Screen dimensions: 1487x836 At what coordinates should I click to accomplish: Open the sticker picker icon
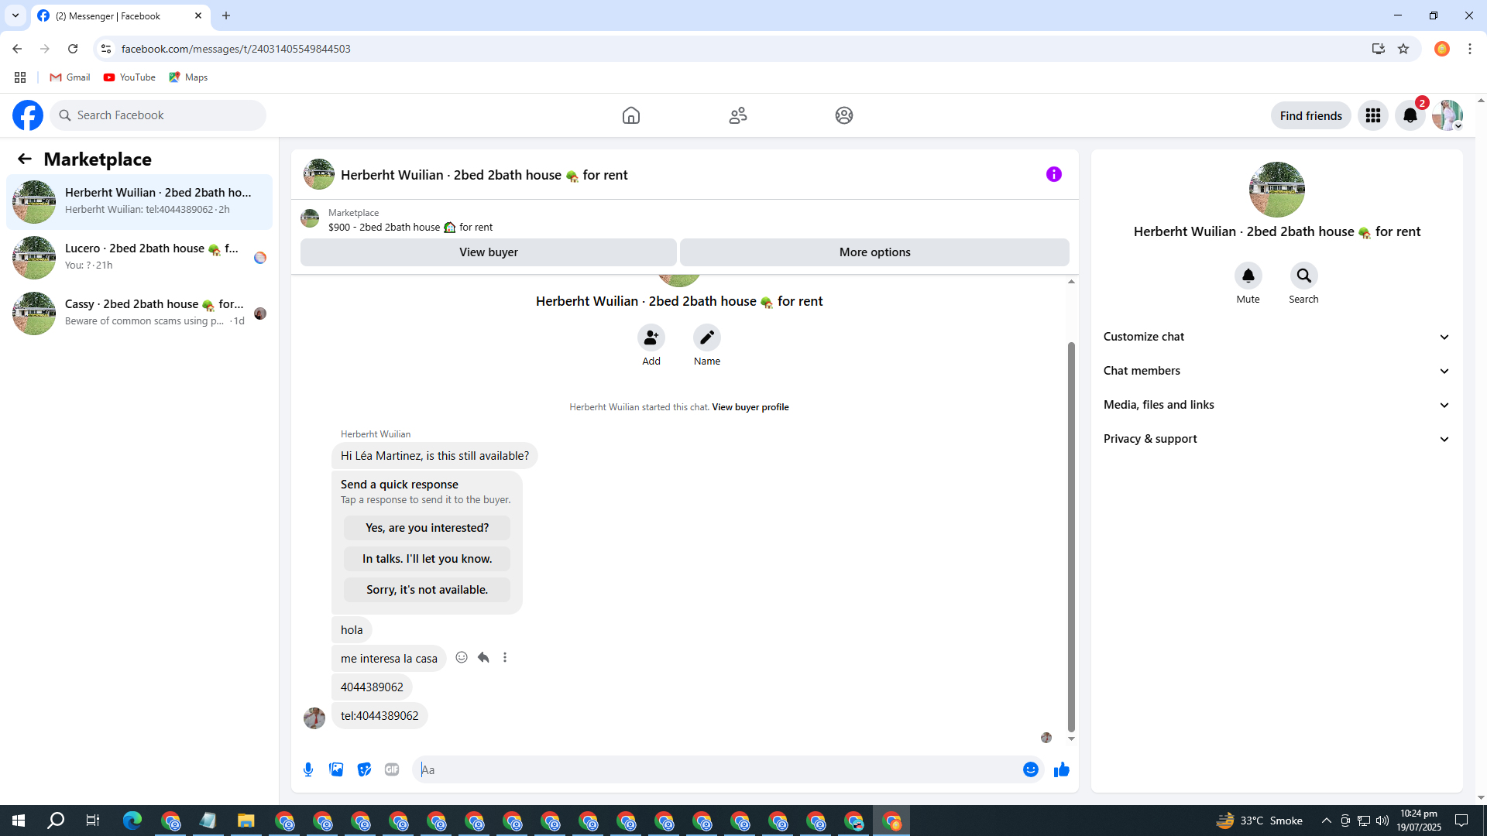(364, 769)
